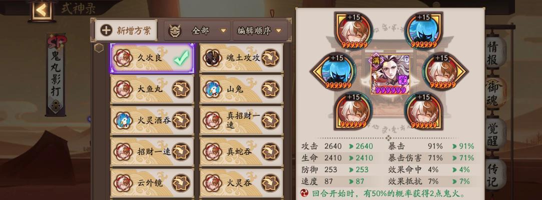Expand the 编辑顺序 dropdown
542x200 pixels.
coord(260,30)
